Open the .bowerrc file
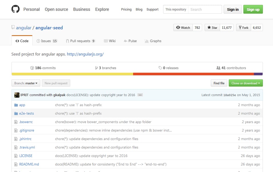This screenshot has height=172, width=273. (26, 122)
